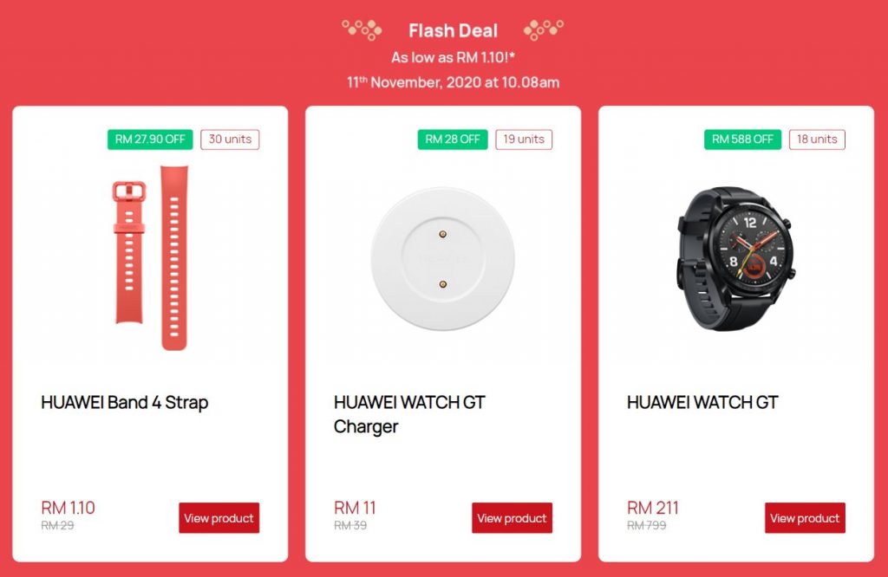This screenshot has height=577, width=888.
Task: Select the 30 units stock label
Action: tap(230, 139)
